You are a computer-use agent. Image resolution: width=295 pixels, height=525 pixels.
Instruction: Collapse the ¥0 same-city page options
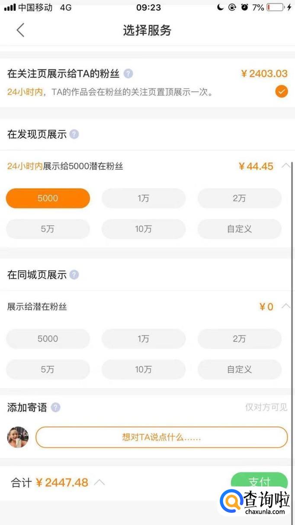(285, 306)
